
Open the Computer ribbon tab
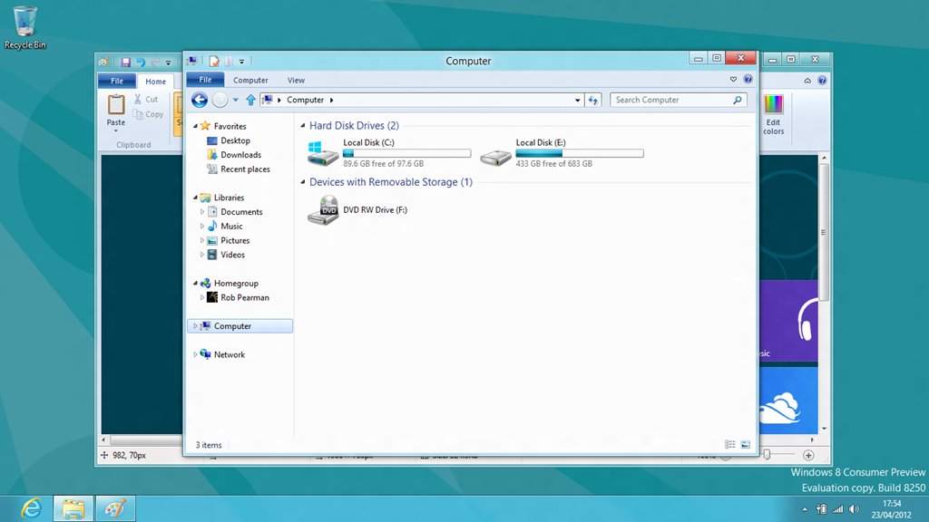(x=250, y=81)
